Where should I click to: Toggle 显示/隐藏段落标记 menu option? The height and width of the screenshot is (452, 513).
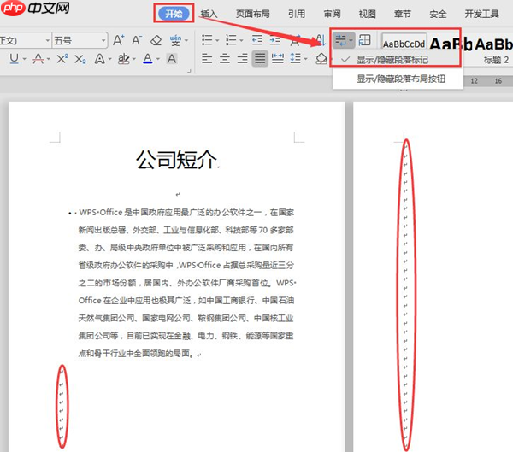tap(397, 60)
